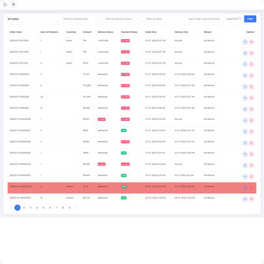
Task: View the order ending 0527
Action: point(245,132)
